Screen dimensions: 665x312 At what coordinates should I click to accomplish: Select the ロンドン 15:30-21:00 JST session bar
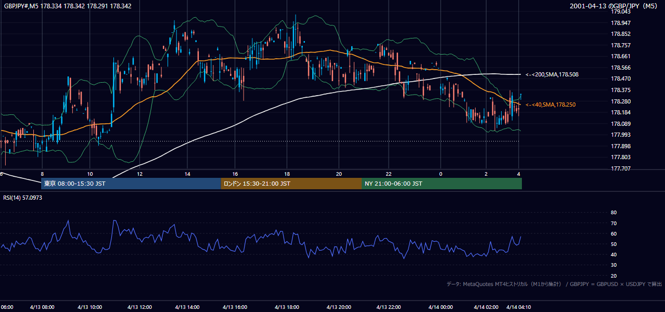pyautogui.click(x=291, y=184)
